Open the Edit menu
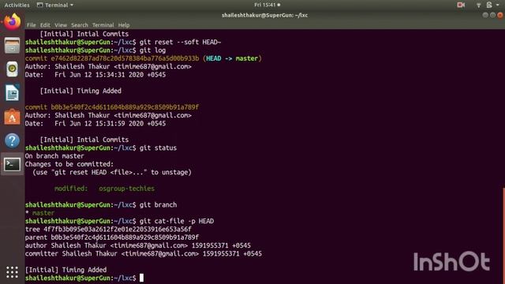 [45, 25]
